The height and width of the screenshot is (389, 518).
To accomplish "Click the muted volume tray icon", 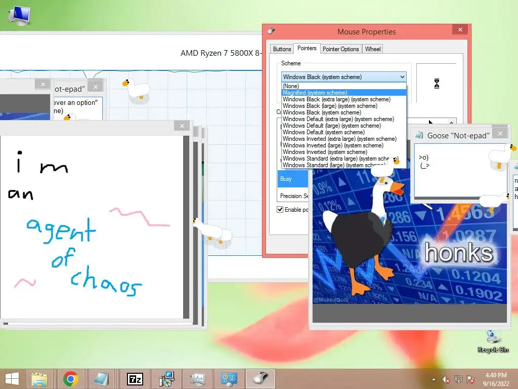I will pyautogui.click(x=446, y=379).
